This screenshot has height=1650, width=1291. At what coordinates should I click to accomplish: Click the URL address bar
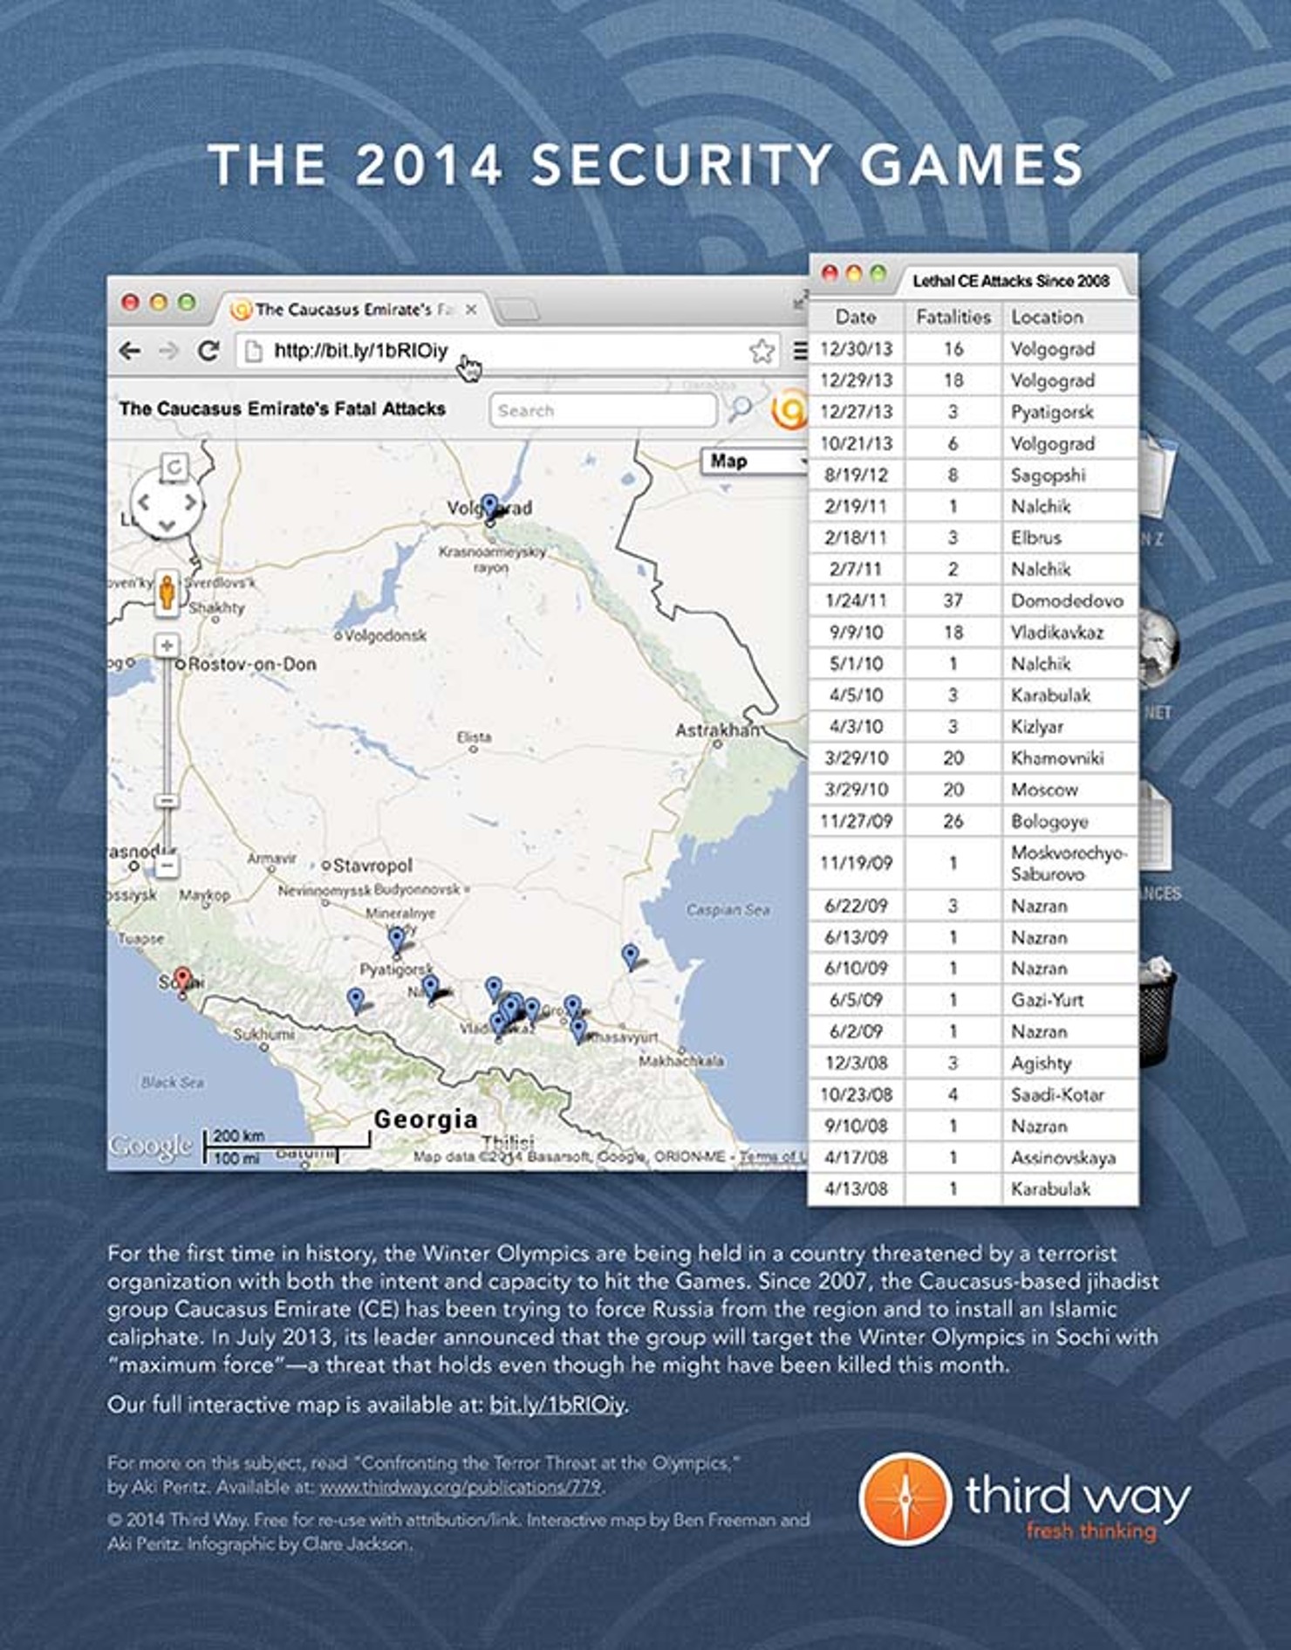[x=497, y=351]
